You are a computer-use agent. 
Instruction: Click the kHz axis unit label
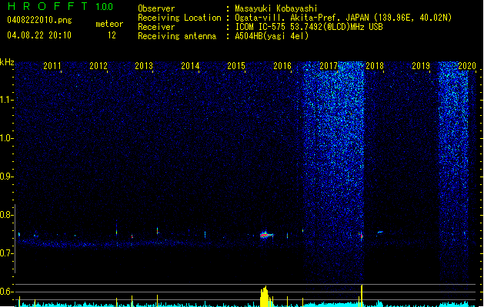(x=7, y=62)
